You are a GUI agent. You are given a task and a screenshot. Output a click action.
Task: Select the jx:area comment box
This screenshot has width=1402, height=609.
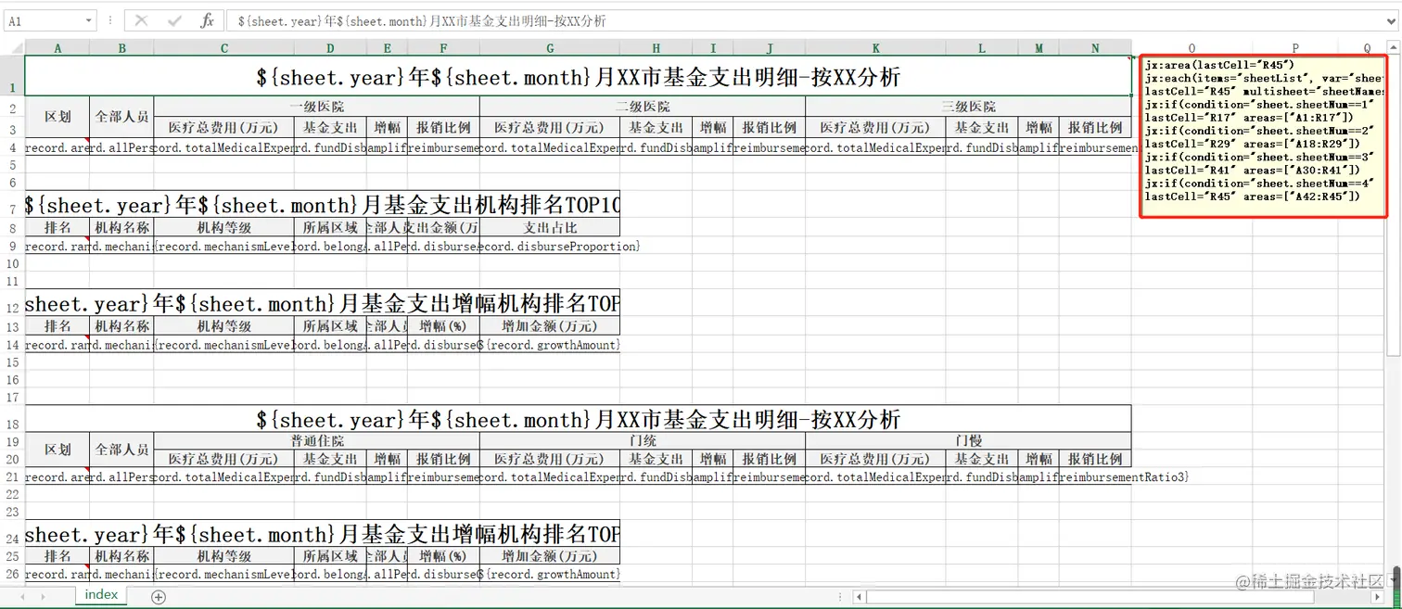tap(1263, 135)
